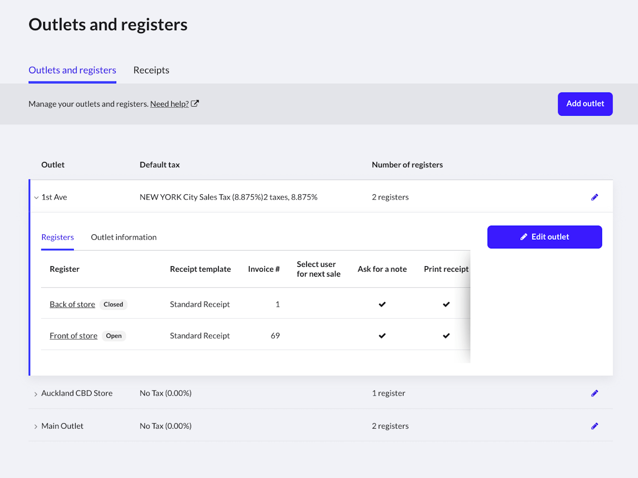Switch to the Receipts tab
The height and width of the screenshot is (478, 638).
coord(151,70)
